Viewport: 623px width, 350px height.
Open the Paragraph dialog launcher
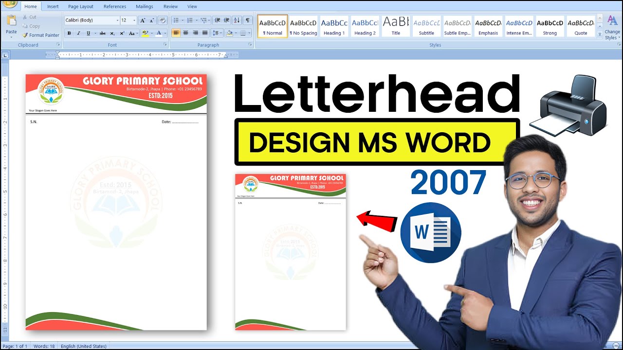[251, 45]
